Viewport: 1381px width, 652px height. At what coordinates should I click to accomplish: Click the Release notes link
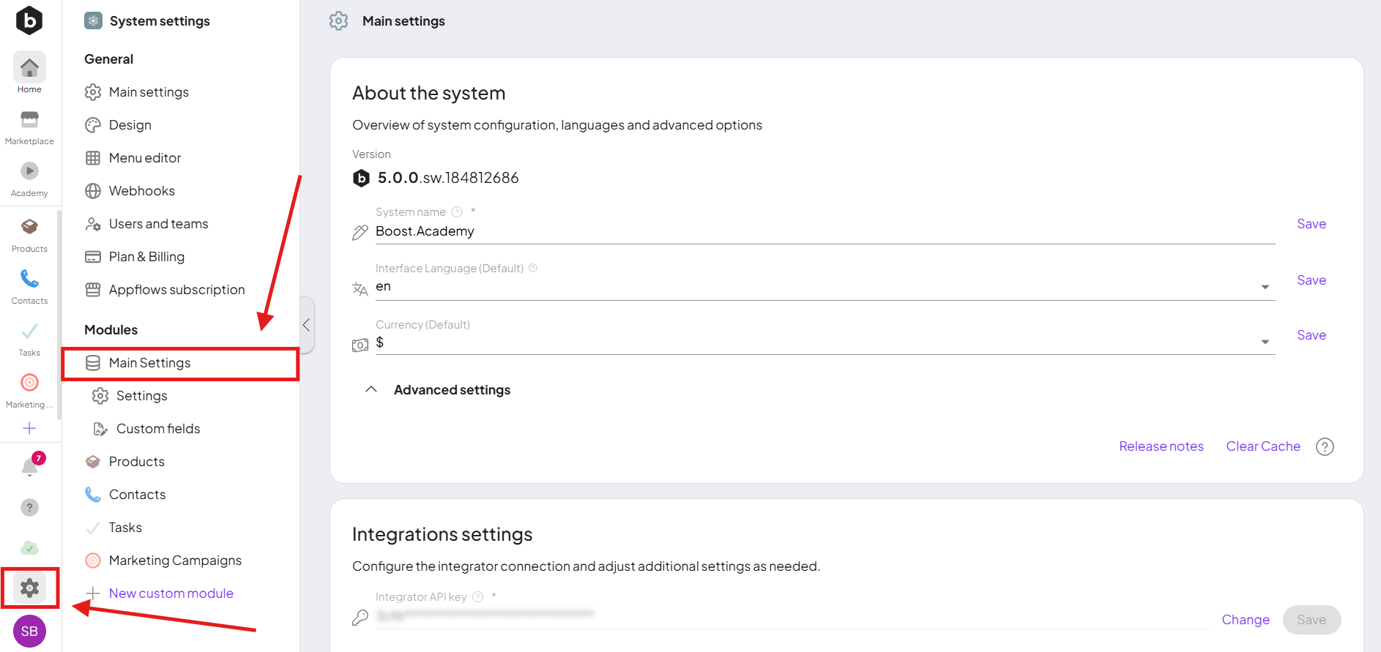pyautogui.click(x=1161, y=446)
